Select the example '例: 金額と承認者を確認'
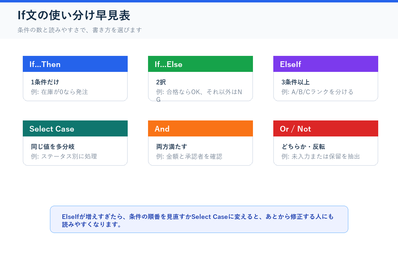 coord(189,157)
